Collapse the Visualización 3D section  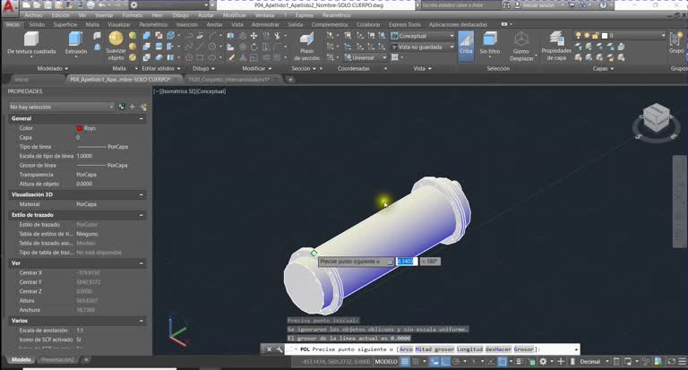[x=141, y=194]
